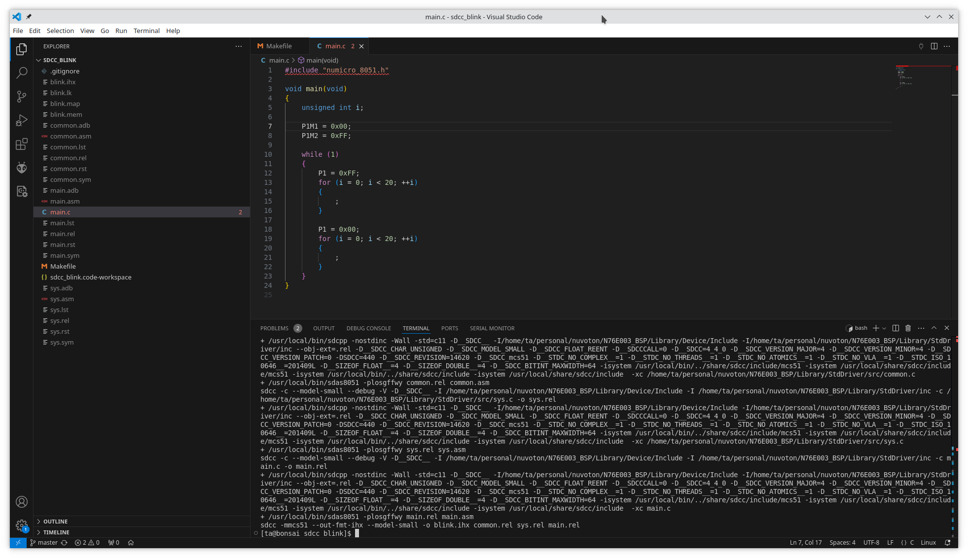Open terminal panel more actions
Screen dimensions: 968x558
pyautogui.click(x=921, y=328)
